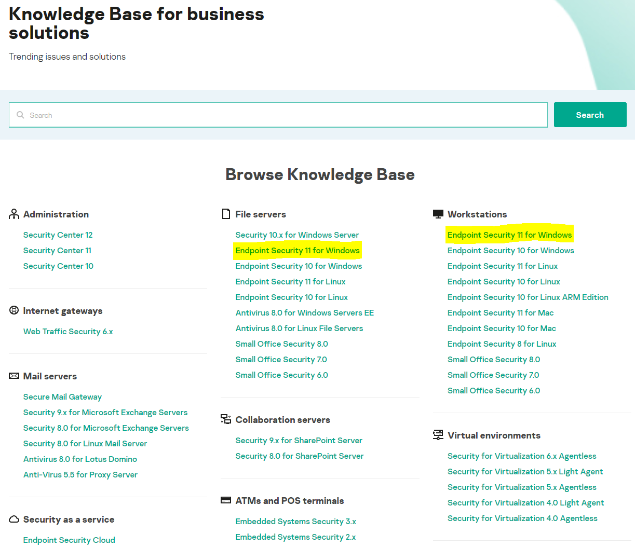Open Secure Mail Gateway link
Screen dimensions: 635x547
click(x=62, y=397)
